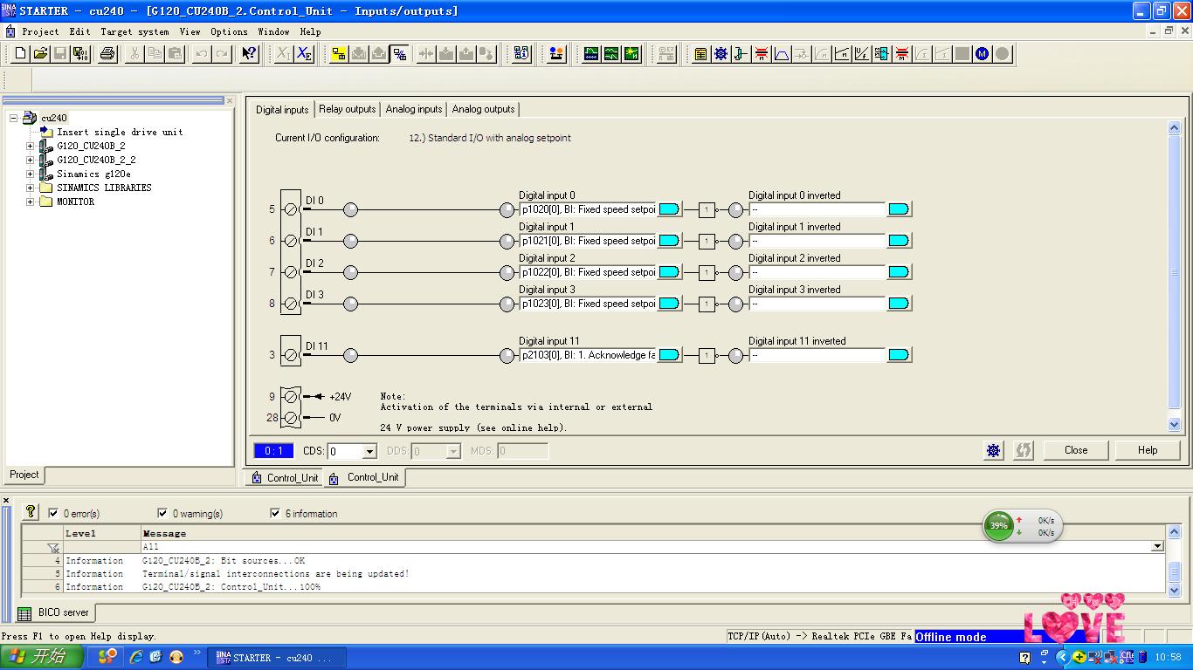Expand the SINAMICS LIBRARIES folder
The width and height of the screenshot is (1193, 670).
31,188
